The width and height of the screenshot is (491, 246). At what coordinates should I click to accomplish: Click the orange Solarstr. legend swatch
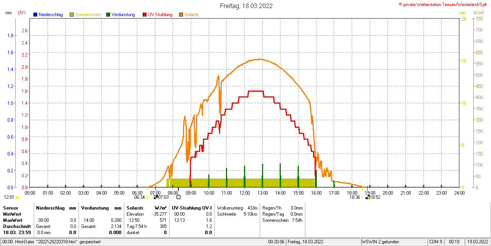pos(181,15)
